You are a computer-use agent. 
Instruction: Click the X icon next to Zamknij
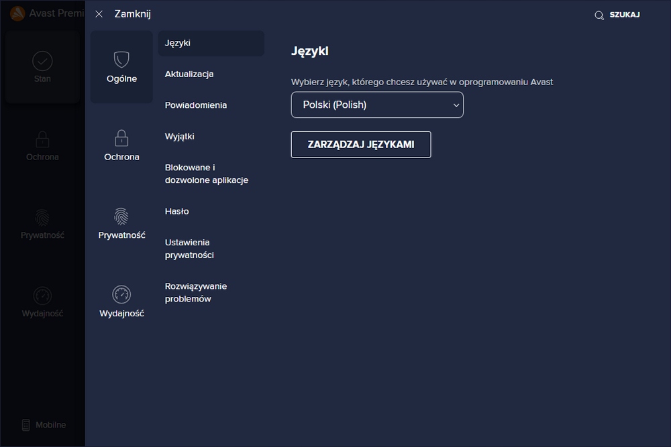[x=99, y=14]
